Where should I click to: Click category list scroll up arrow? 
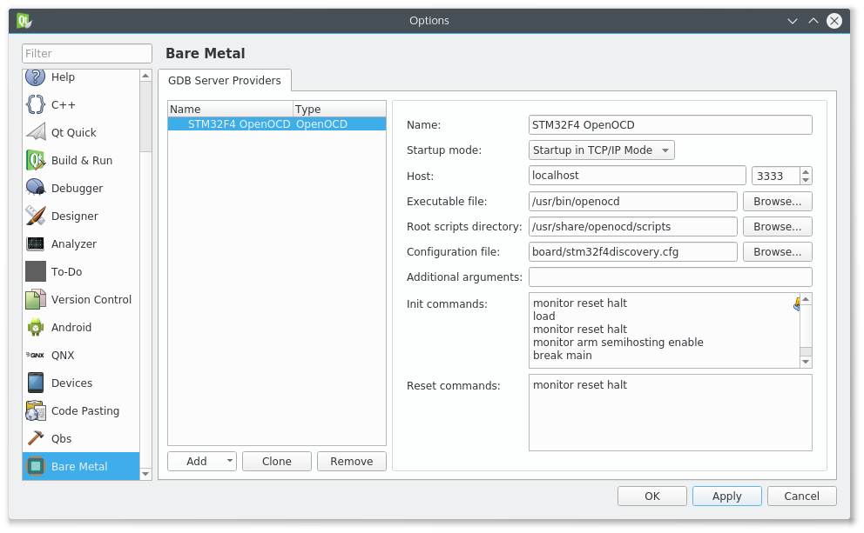coord(145,76)
